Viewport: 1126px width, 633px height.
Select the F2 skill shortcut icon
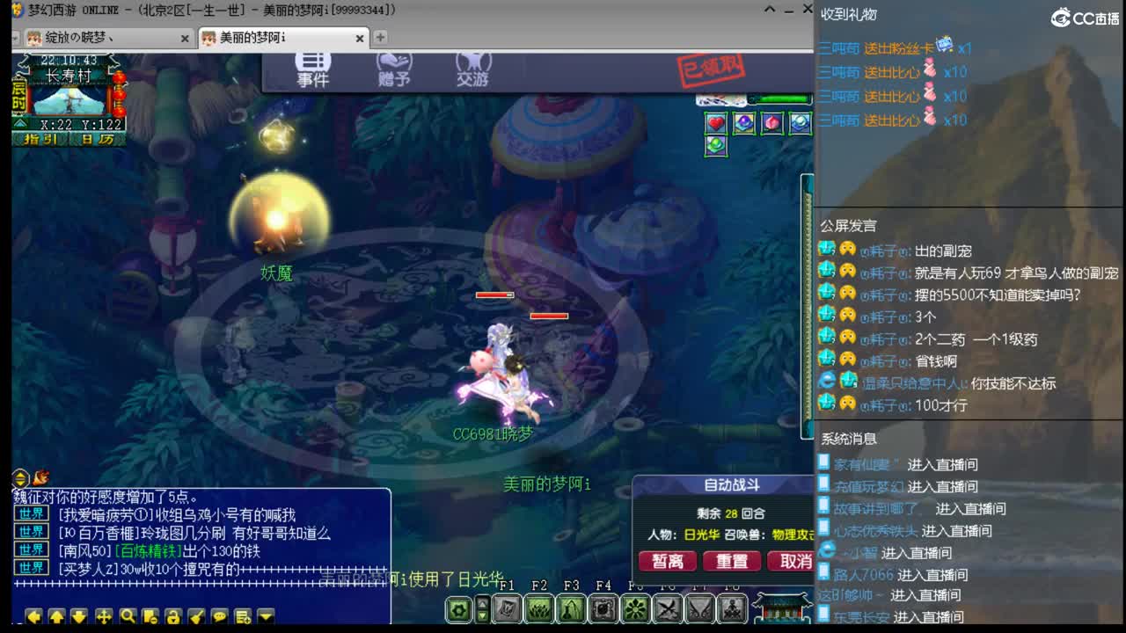tap(539, 608)
